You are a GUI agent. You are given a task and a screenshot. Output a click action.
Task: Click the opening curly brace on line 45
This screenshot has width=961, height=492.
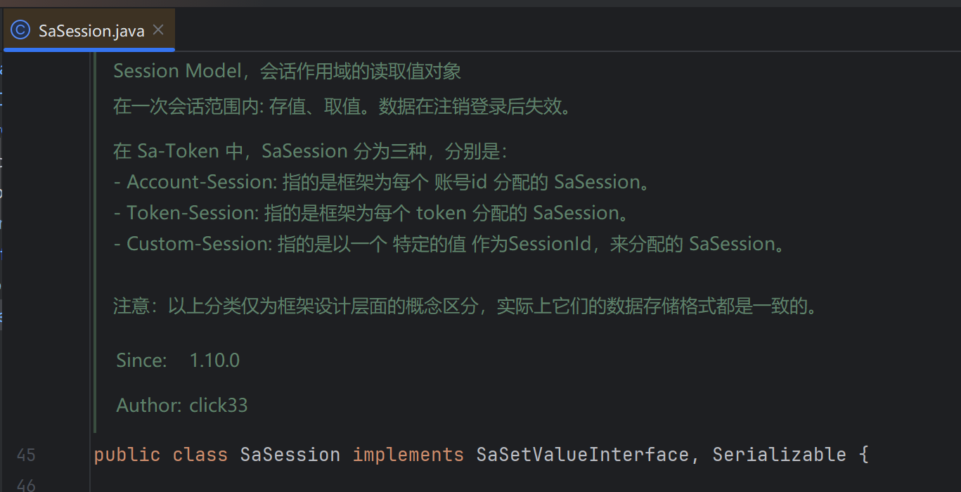coord(864,455)
